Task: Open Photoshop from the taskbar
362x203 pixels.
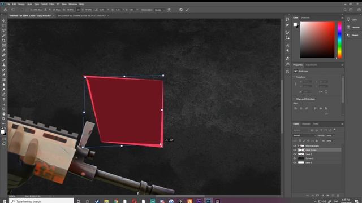Action: tap(208, 201)
